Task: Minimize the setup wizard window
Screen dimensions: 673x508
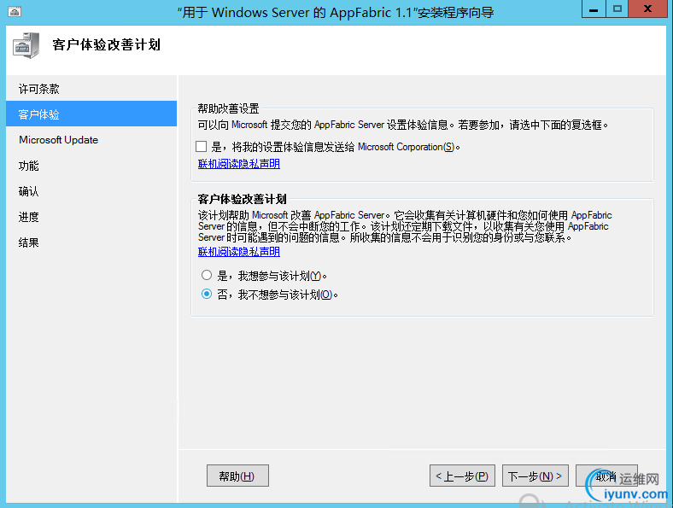Action: (594, 9)
